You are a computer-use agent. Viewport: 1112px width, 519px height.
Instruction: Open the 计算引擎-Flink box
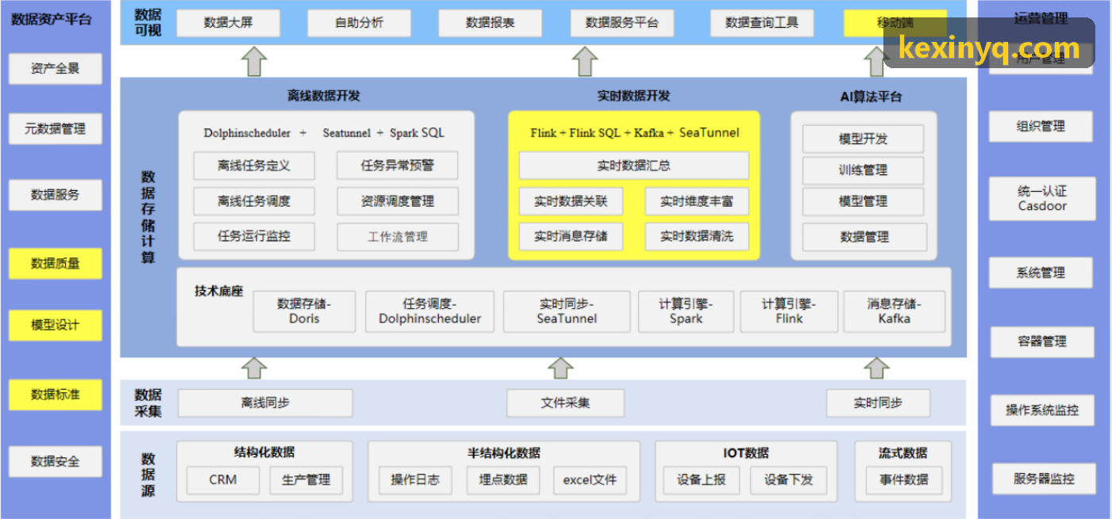click(x=789, y=311)
